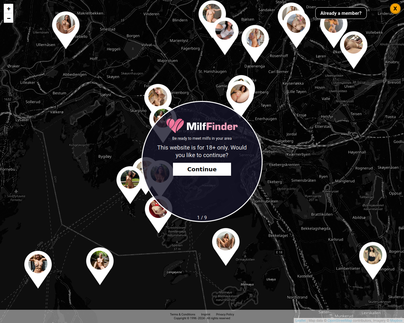Screen dimensions: 404x323
Task: Select the map pin above Gressholmen
Action: 158,214
